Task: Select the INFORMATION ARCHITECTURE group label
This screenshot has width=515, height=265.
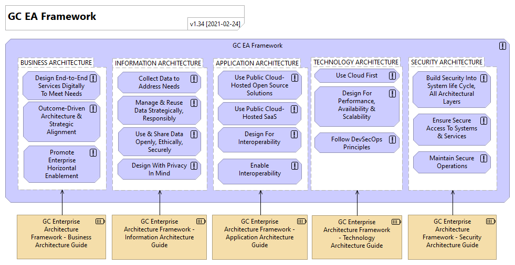Action: 158,63
